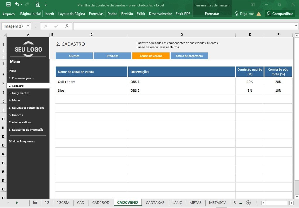Switch to PGCRM sheet tab
299x208 pixels.
(x=63, y=203)
